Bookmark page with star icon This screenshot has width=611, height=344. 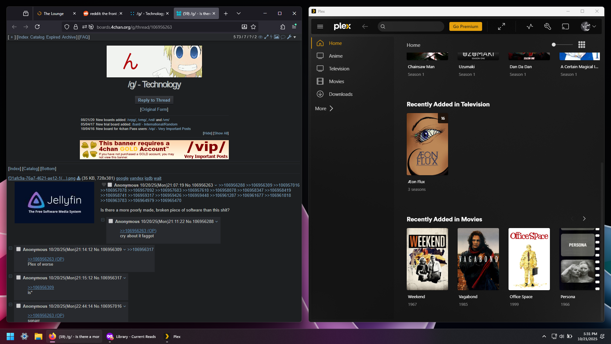pyautogui.click(x=253, y=27)
